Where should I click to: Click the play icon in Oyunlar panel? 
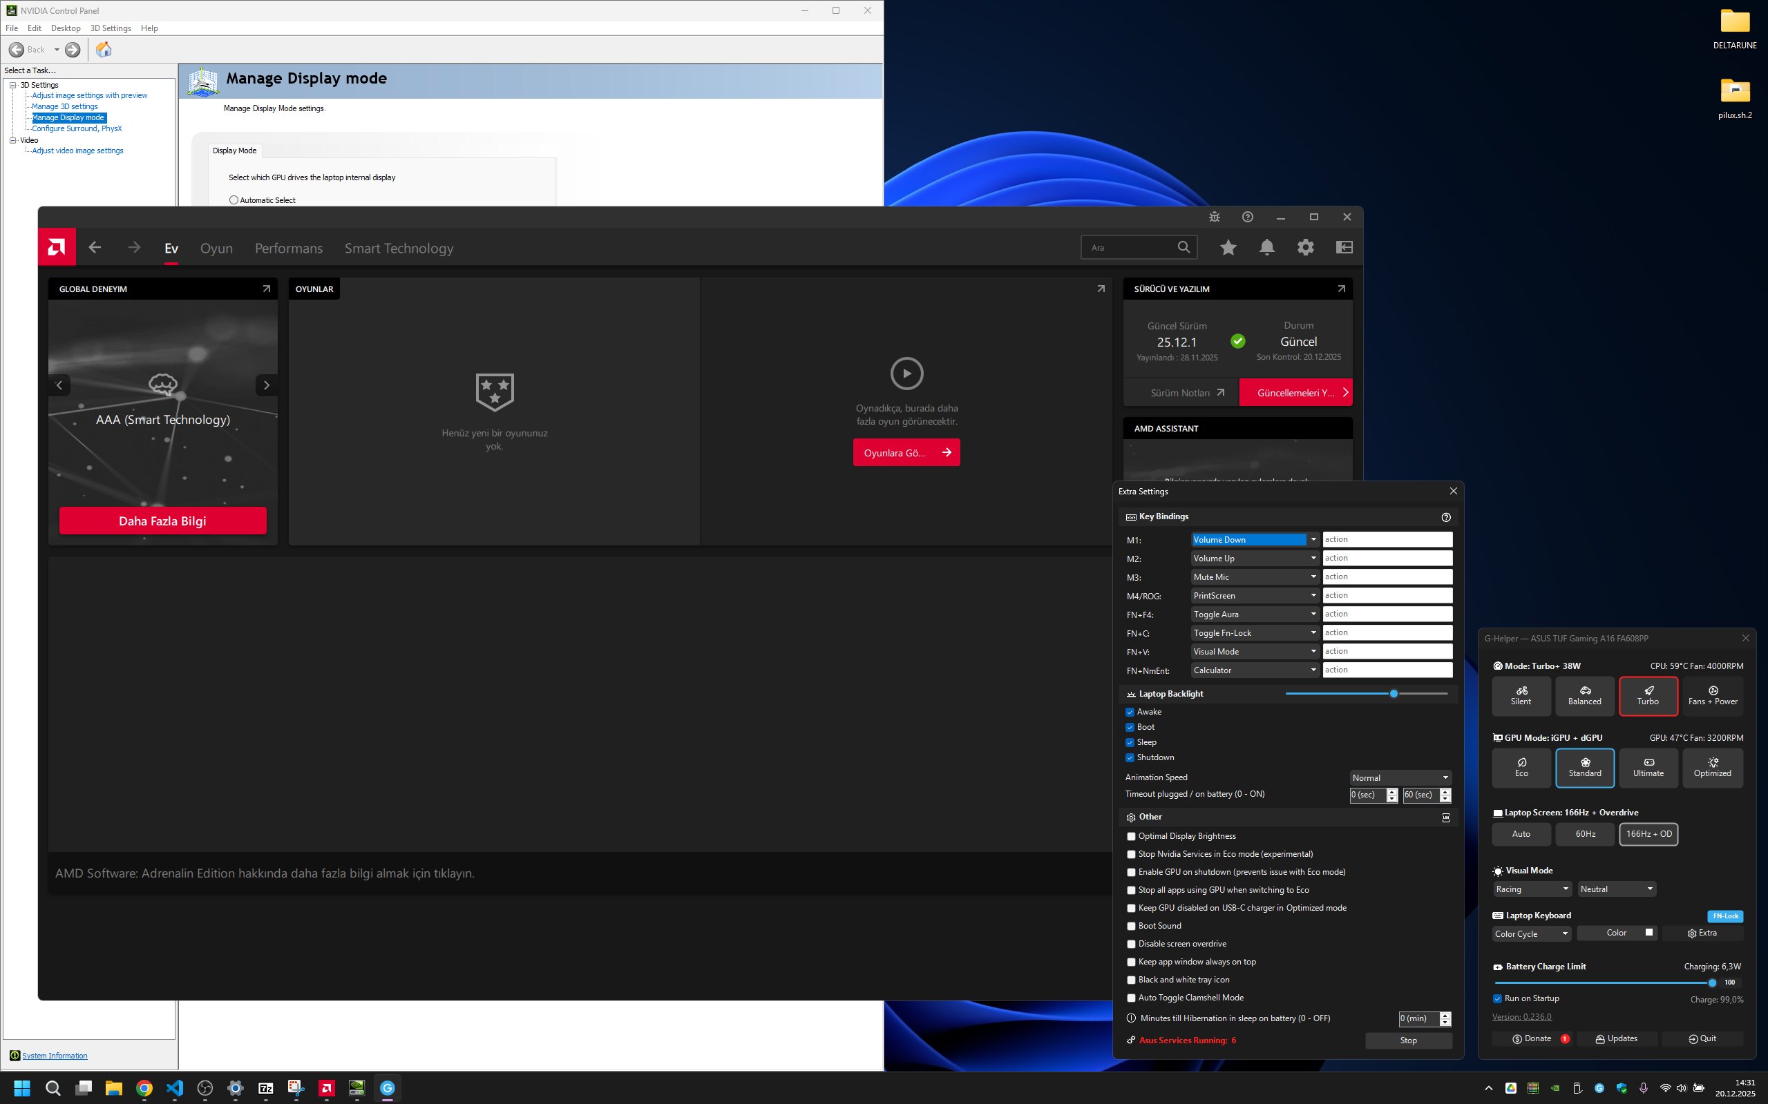[x=906, y=373]
